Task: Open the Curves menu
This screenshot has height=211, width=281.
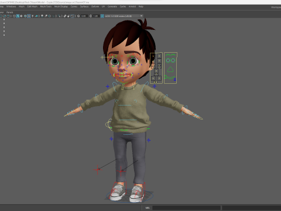Action: tap(74, 6)
